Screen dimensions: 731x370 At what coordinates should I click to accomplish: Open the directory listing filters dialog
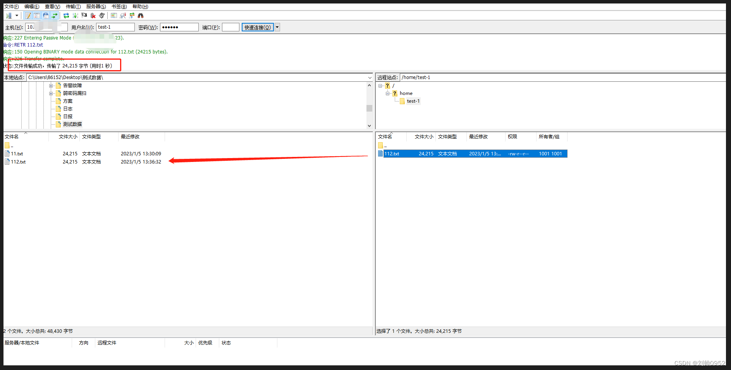114,15
